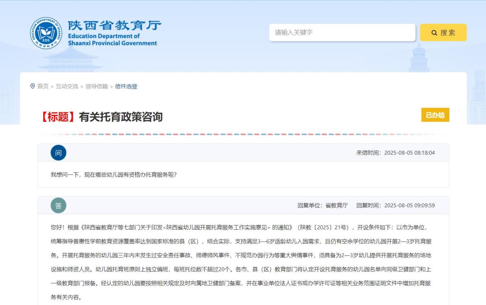The width and height of the screenshot is (486, 305).
Task: Click the green 答 answer icon
Action: (58, 205)
